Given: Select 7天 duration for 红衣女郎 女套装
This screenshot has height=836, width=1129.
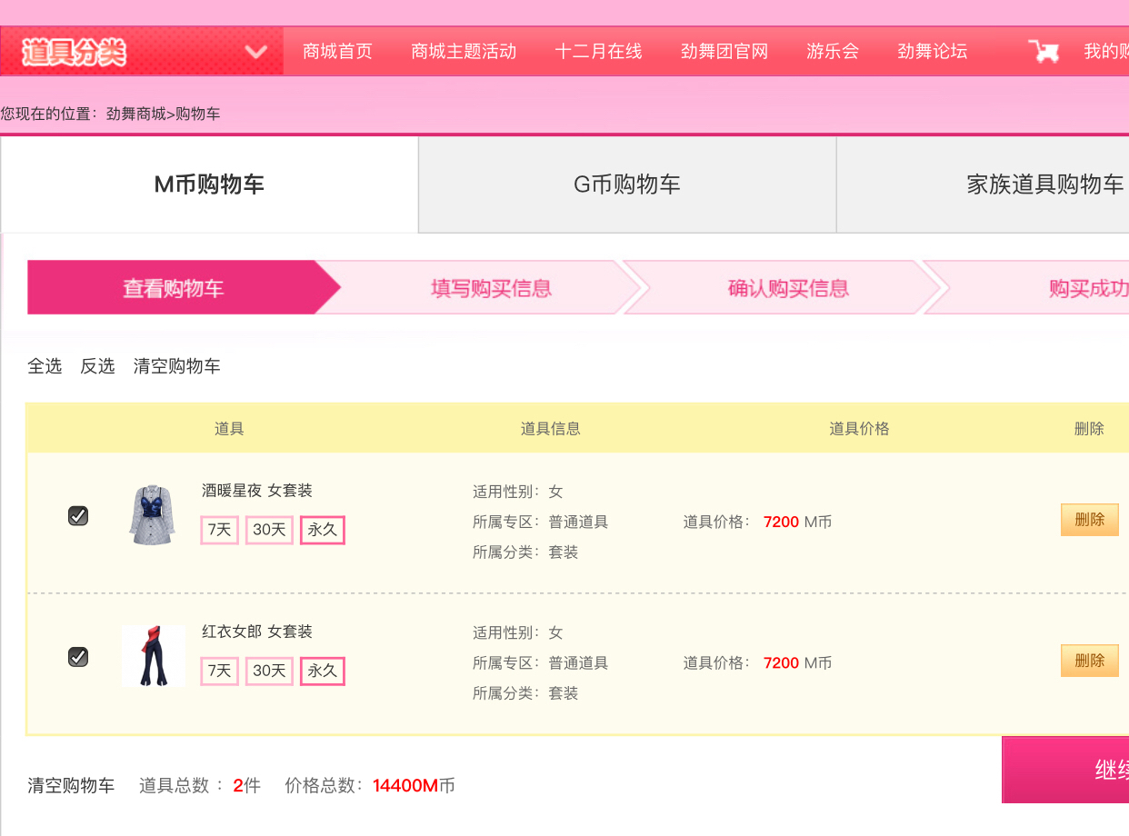Looking at the screenshot, I should tap(220, 671).
